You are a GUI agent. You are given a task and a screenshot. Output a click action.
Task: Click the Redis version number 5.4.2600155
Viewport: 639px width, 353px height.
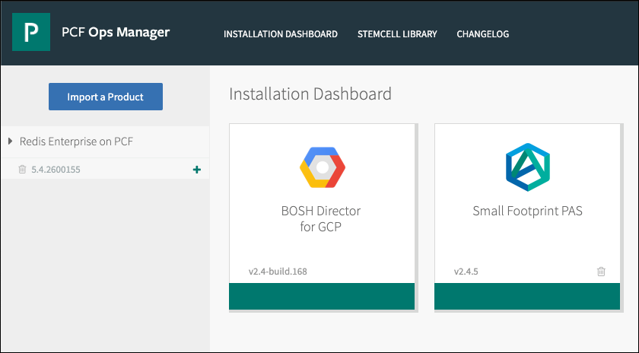pyautogui.click(x=56, y=170)
